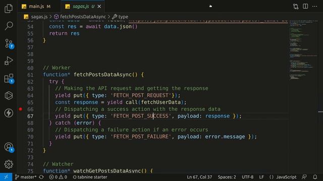The height and width of the screenshot is (181, 323).
Task: Click 'FETCH_POST_REQUEST' string on line 64
Action: (x=141, y=95)
